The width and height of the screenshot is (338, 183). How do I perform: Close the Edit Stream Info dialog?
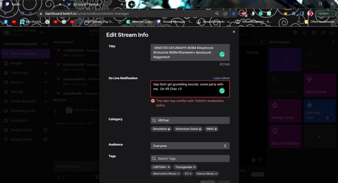click(x=234, y=32)
